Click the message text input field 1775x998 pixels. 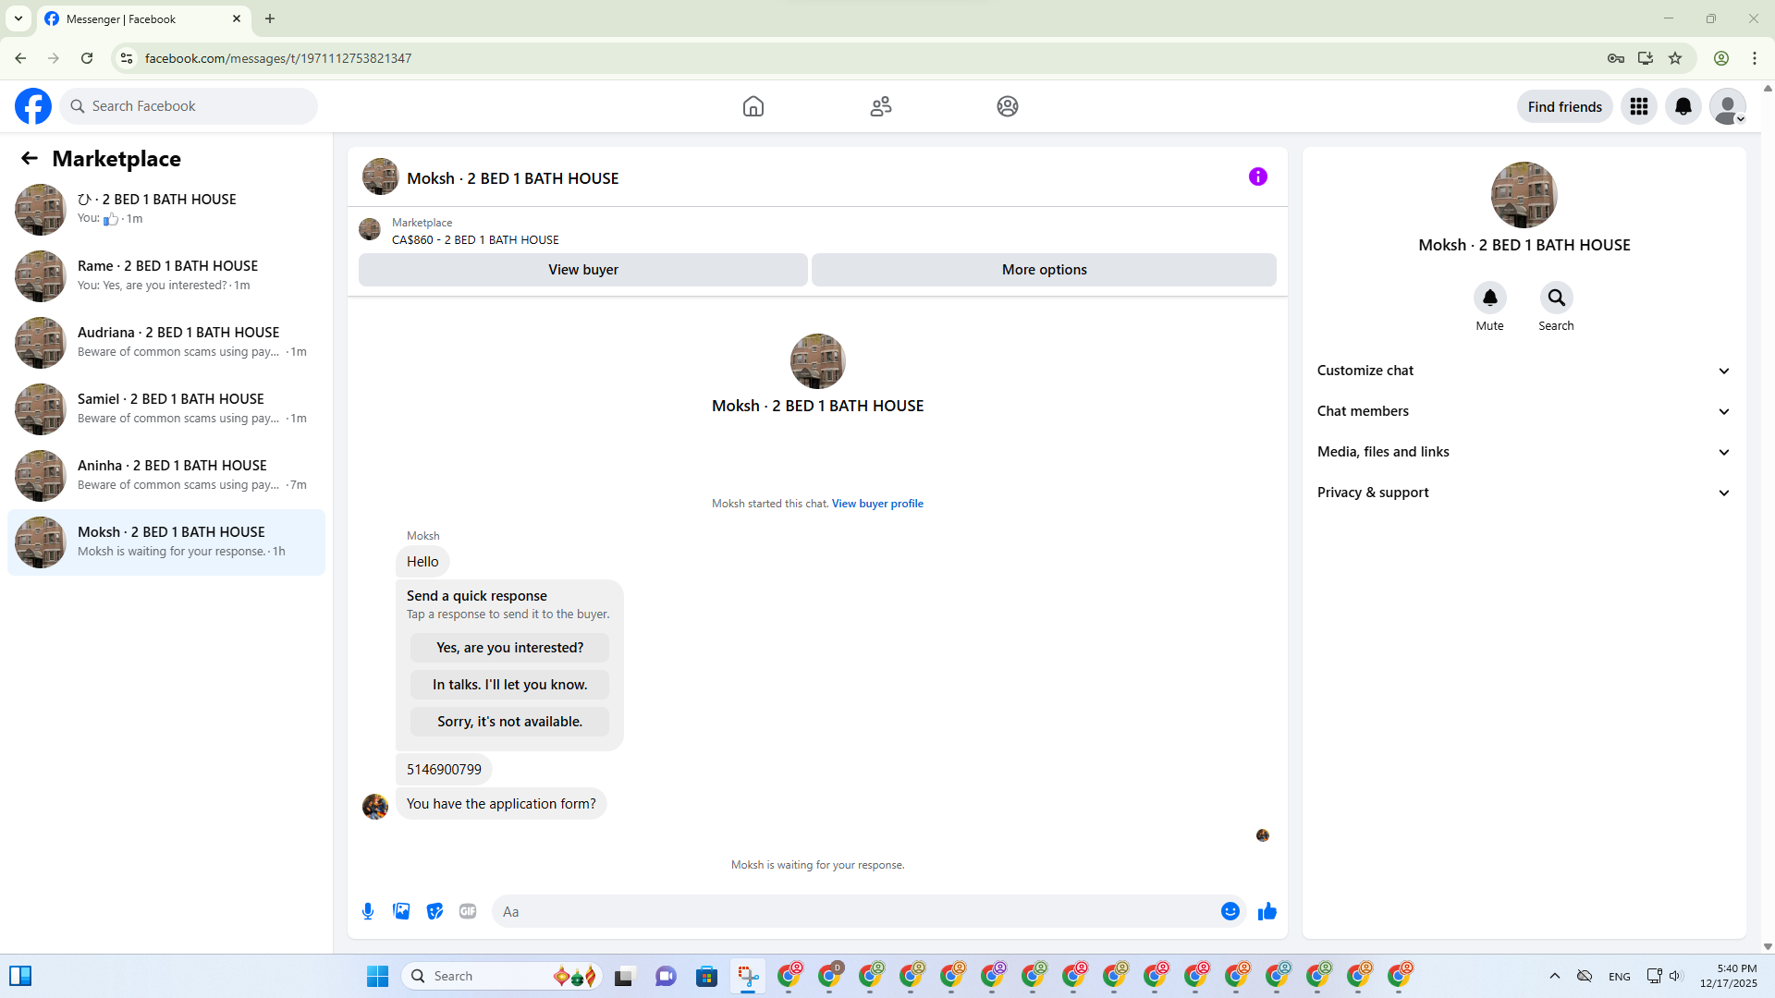(x=855, y=911)
